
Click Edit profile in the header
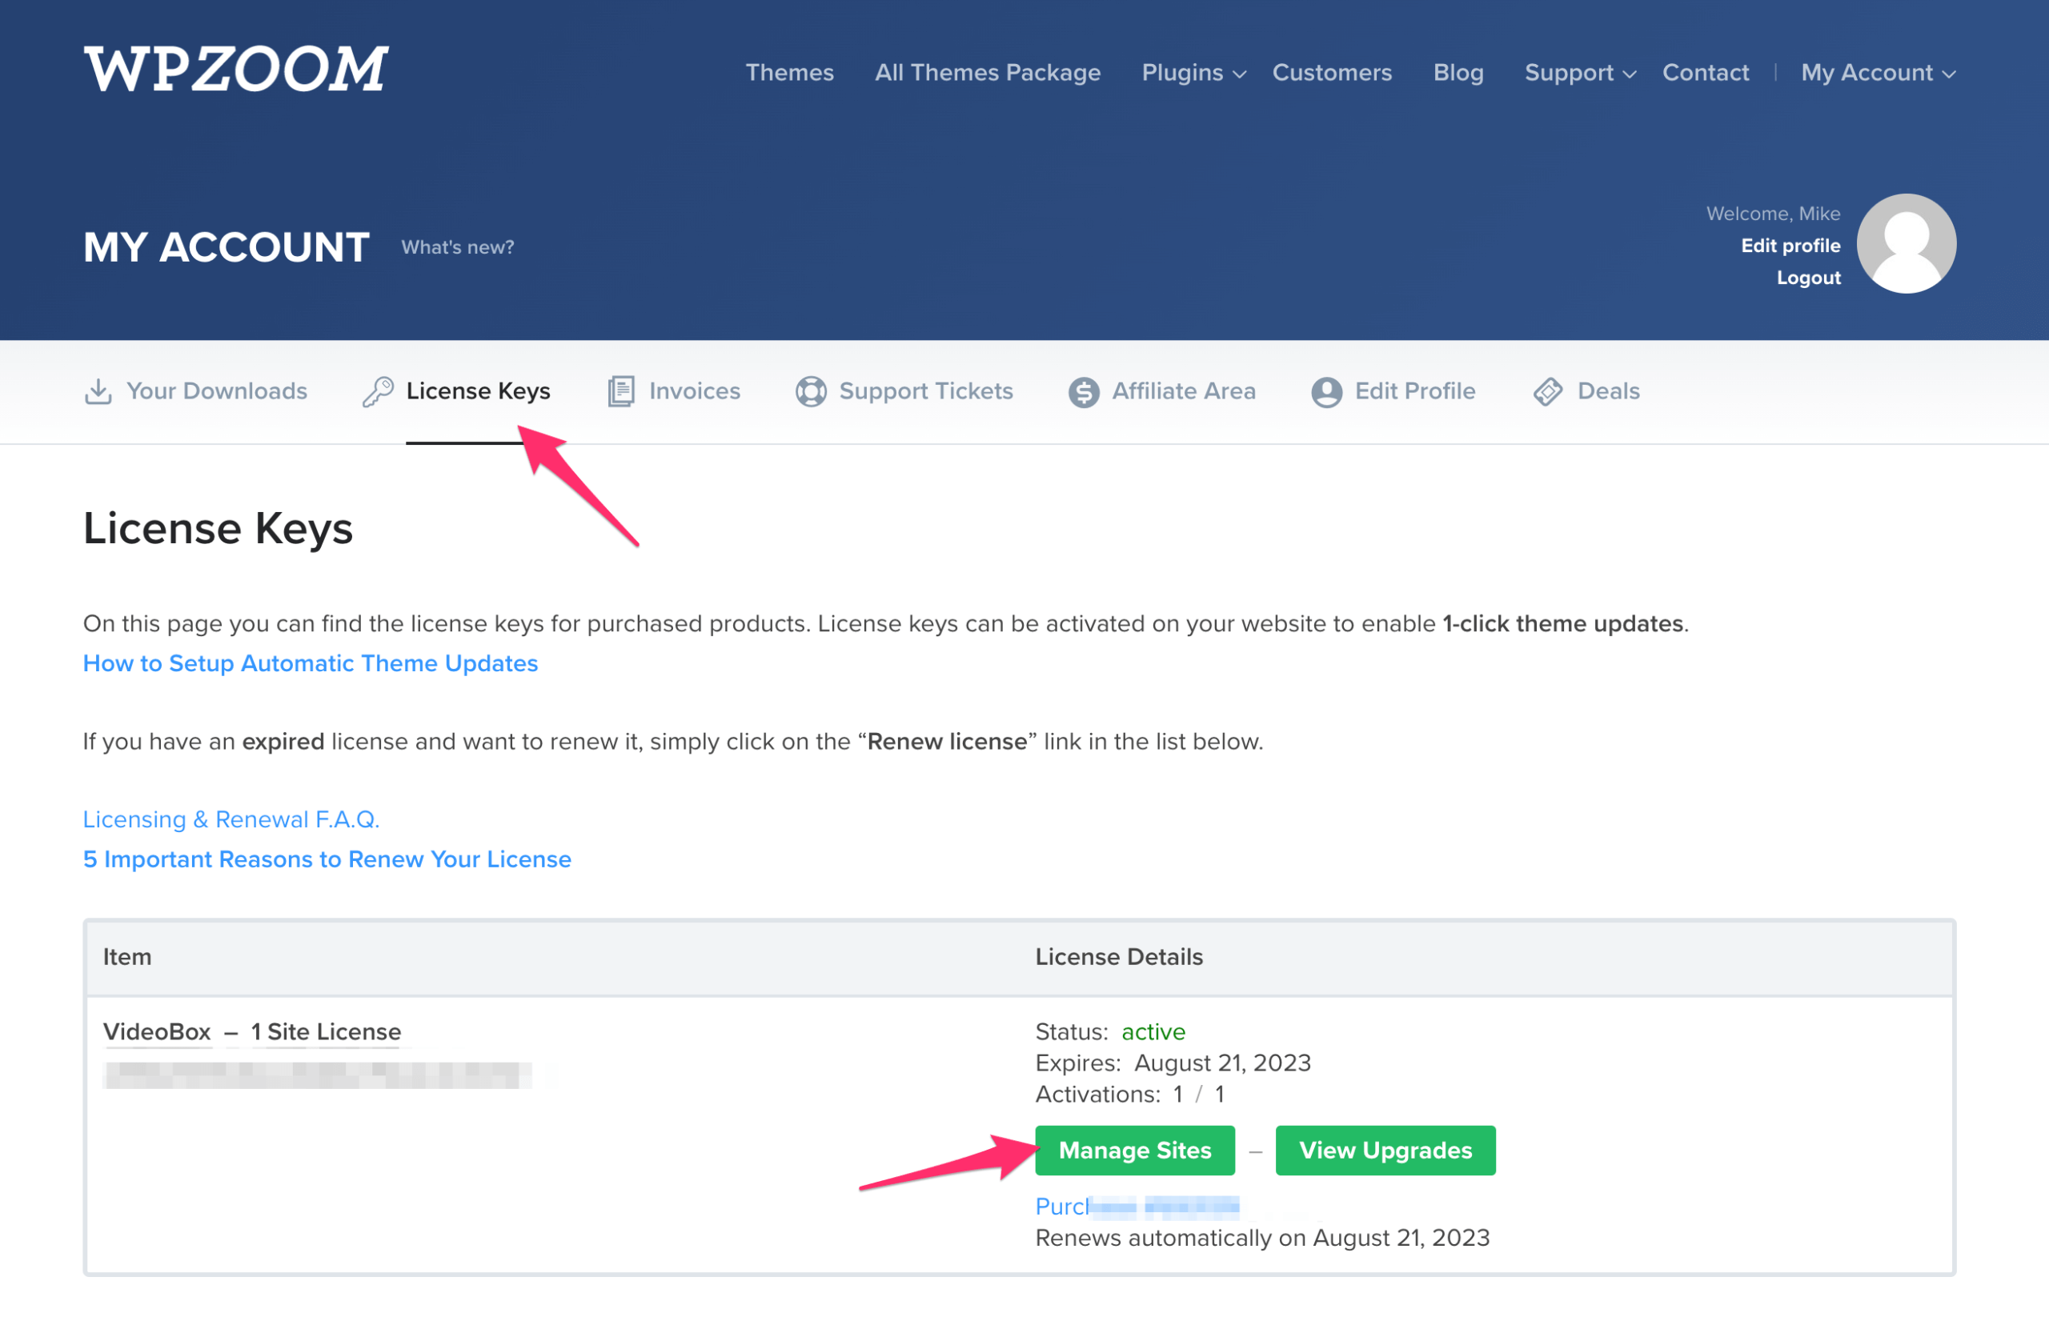pos(1790,246)
